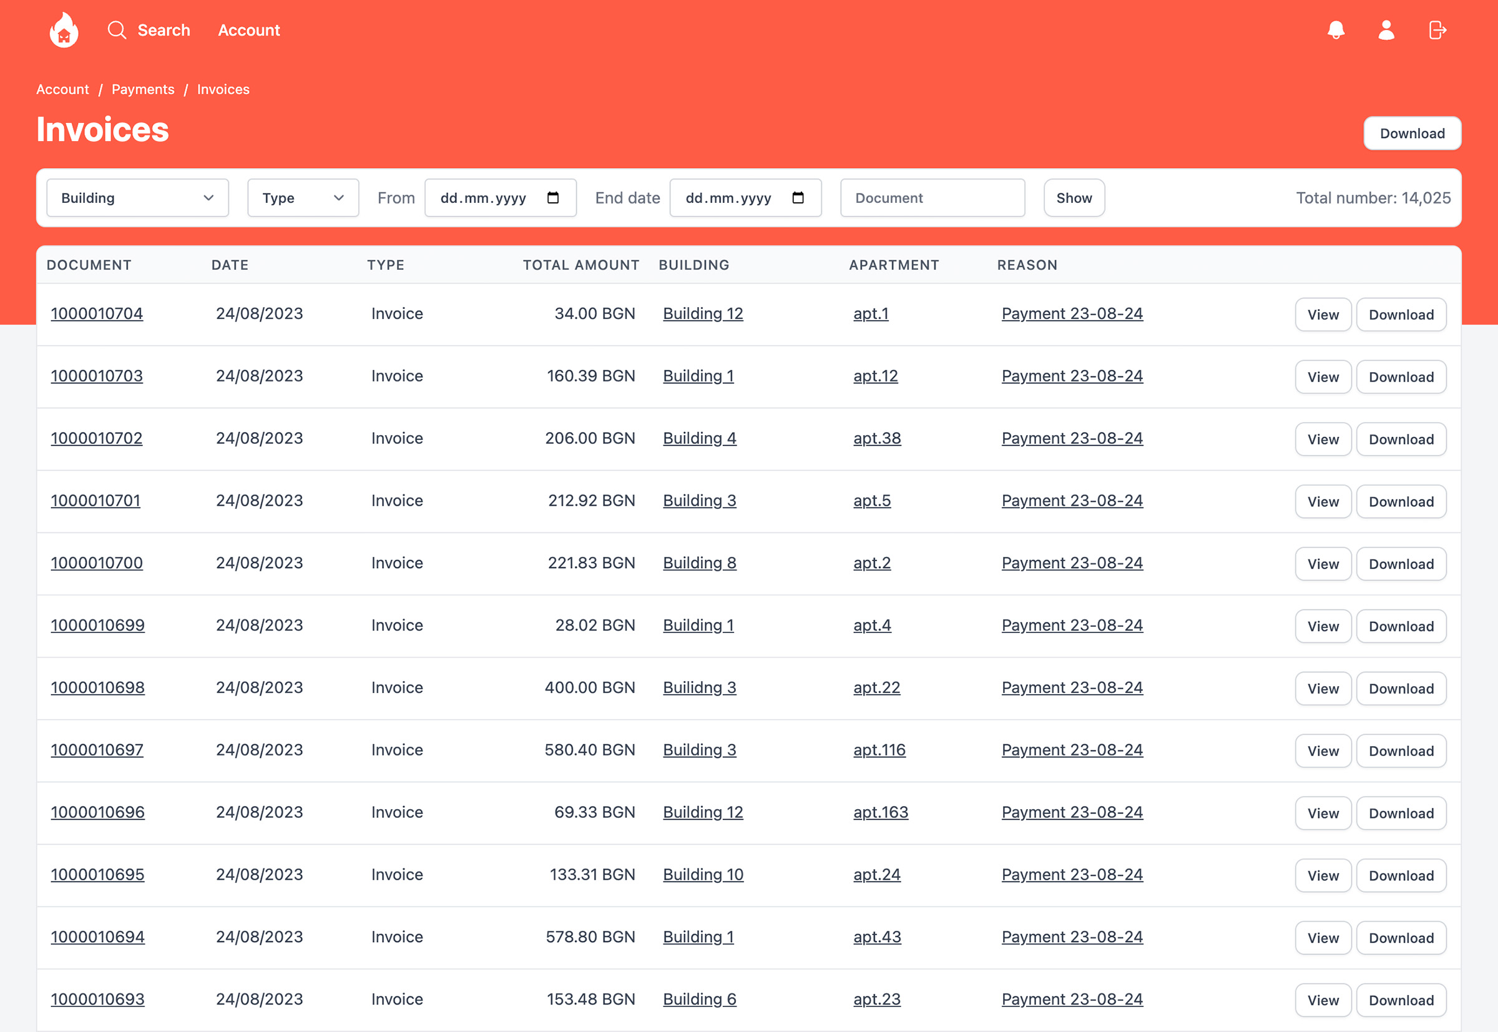Viewport: 1498px width, 1032px height.
Task: Click the Document column header
Action: point(89,265)
